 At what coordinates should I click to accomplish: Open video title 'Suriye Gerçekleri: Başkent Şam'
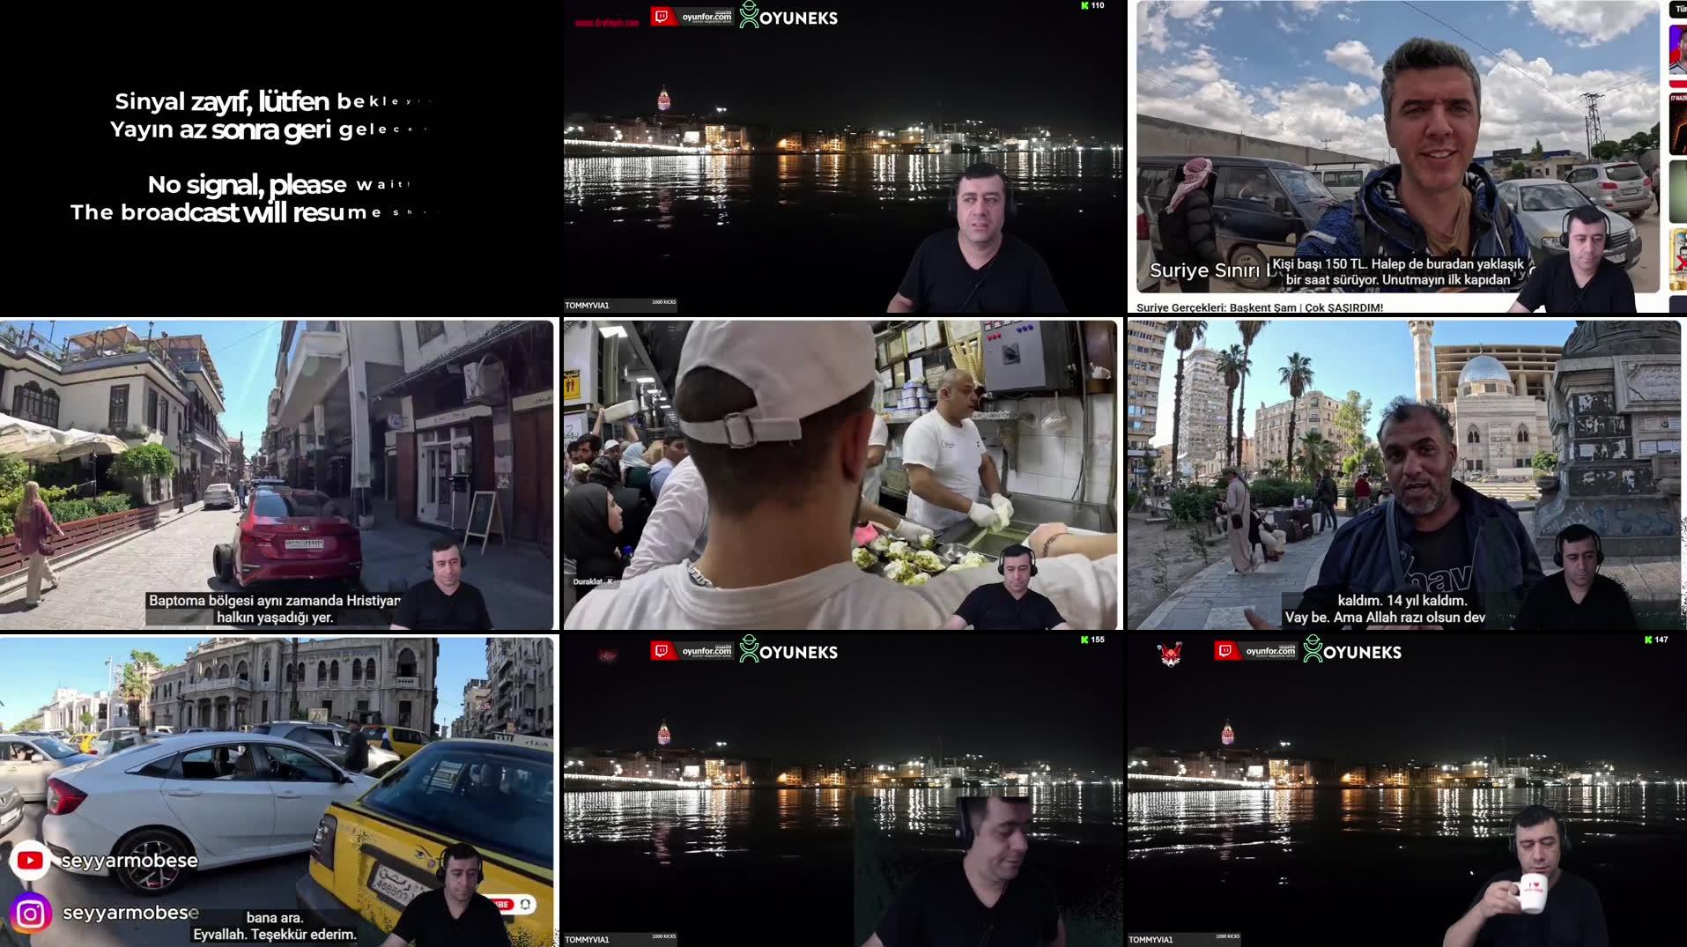point(1260,307)
